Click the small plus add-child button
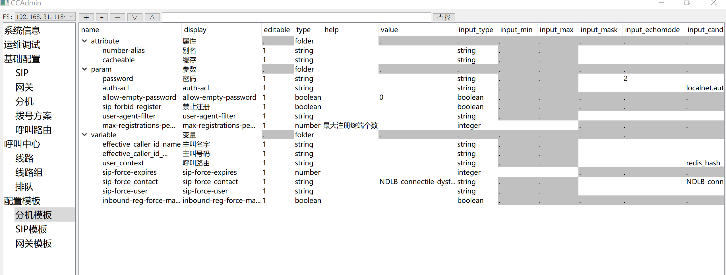This screenshot has width=726, height=275. pos(102,17)
